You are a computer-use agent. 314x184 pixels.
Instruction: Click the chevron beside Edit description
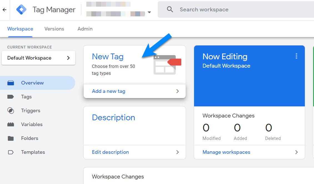click(x=177, y=152)
